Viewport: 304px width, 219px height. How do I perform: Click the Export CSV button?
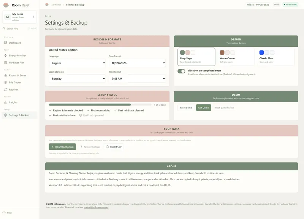(114, 147)
